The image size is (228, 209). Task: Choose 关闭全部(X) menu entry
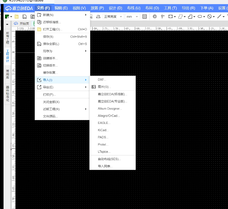click(62, 102)
